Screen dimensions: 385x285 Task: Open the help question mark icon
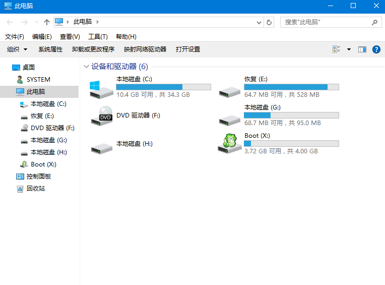376,49
